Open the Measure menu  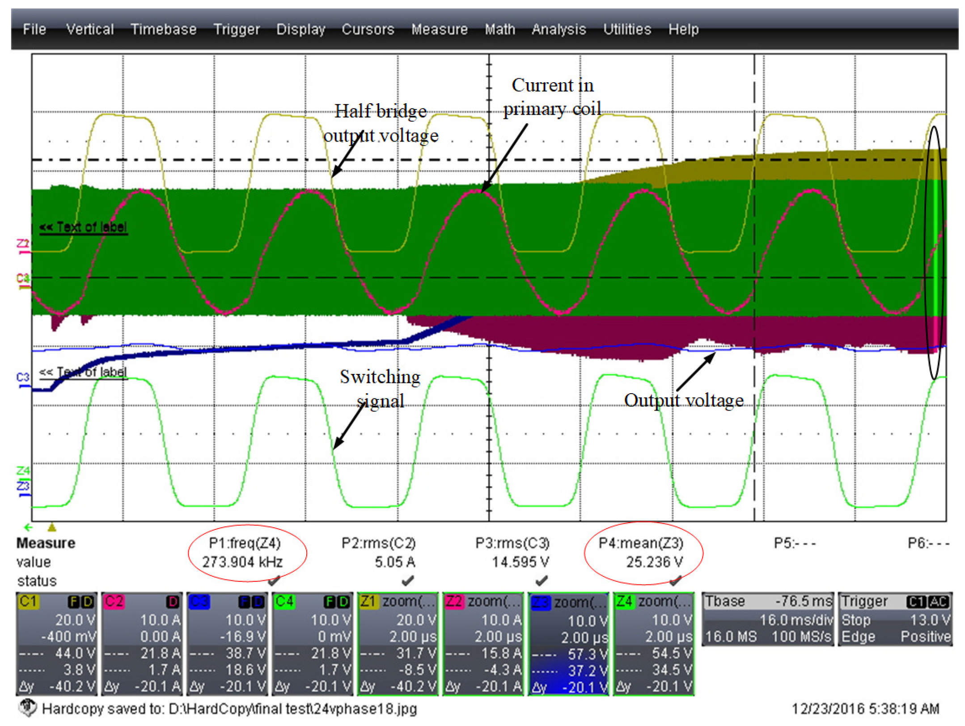coord(439,29)
